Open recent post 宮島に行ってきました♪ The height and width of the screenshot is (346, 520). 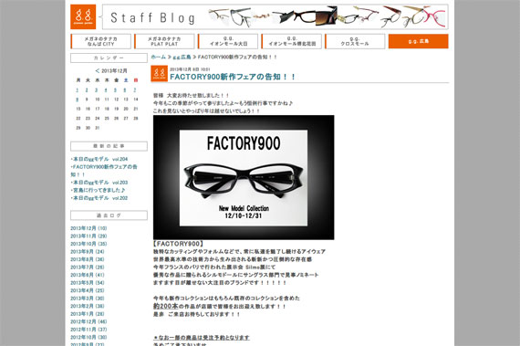pyautogui.click(x=99, y=190)
